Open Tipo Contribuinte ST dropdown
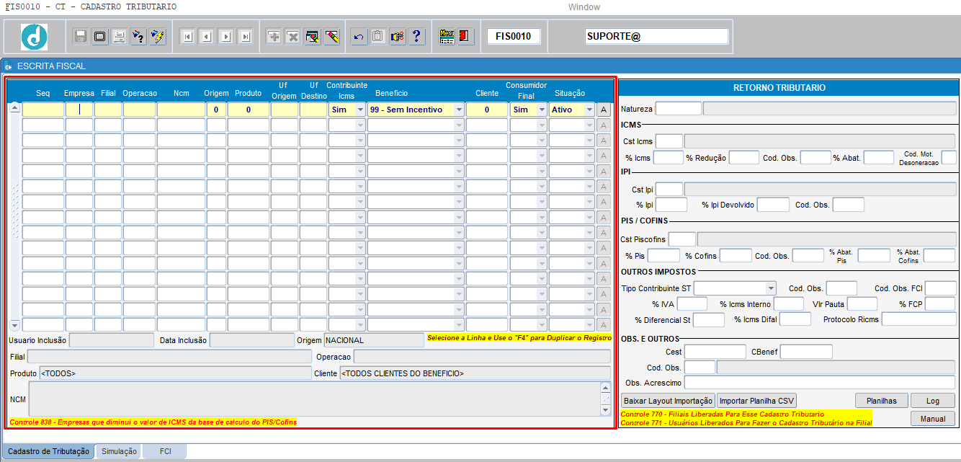The image size is (961, 462). [771, 288]
